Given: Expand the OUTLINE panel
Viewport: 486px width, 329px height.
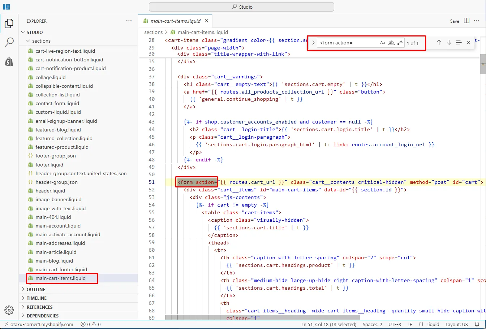Looking at the screenshot, I should pos(78,289).
